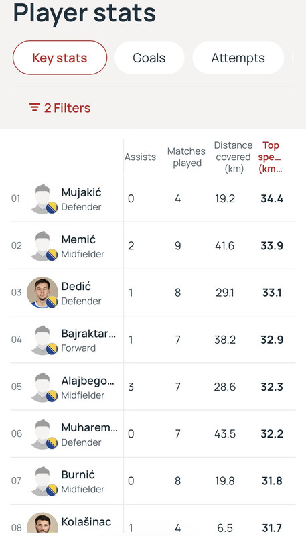
Task: Sort by Top speed column header
Action: click(271, 157)
